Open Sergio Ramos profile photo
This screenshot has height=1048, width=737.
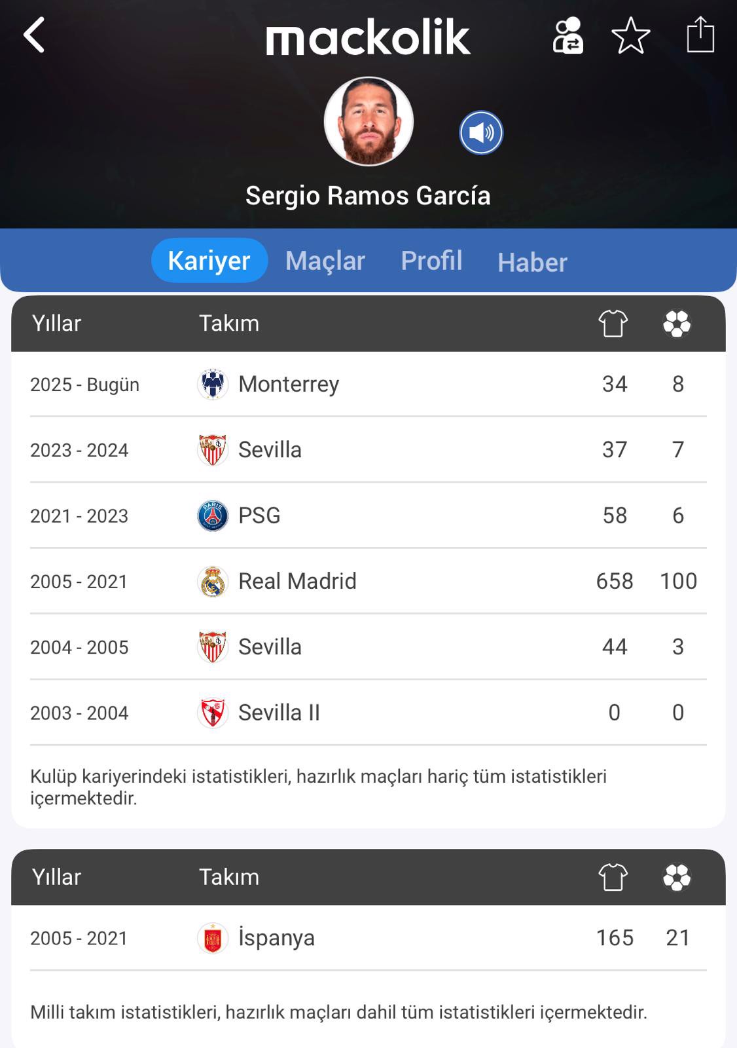coord(368,121)
